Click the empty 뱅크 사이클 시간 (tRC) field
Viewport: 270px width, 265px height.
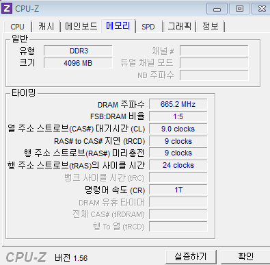tap(178, 177)
